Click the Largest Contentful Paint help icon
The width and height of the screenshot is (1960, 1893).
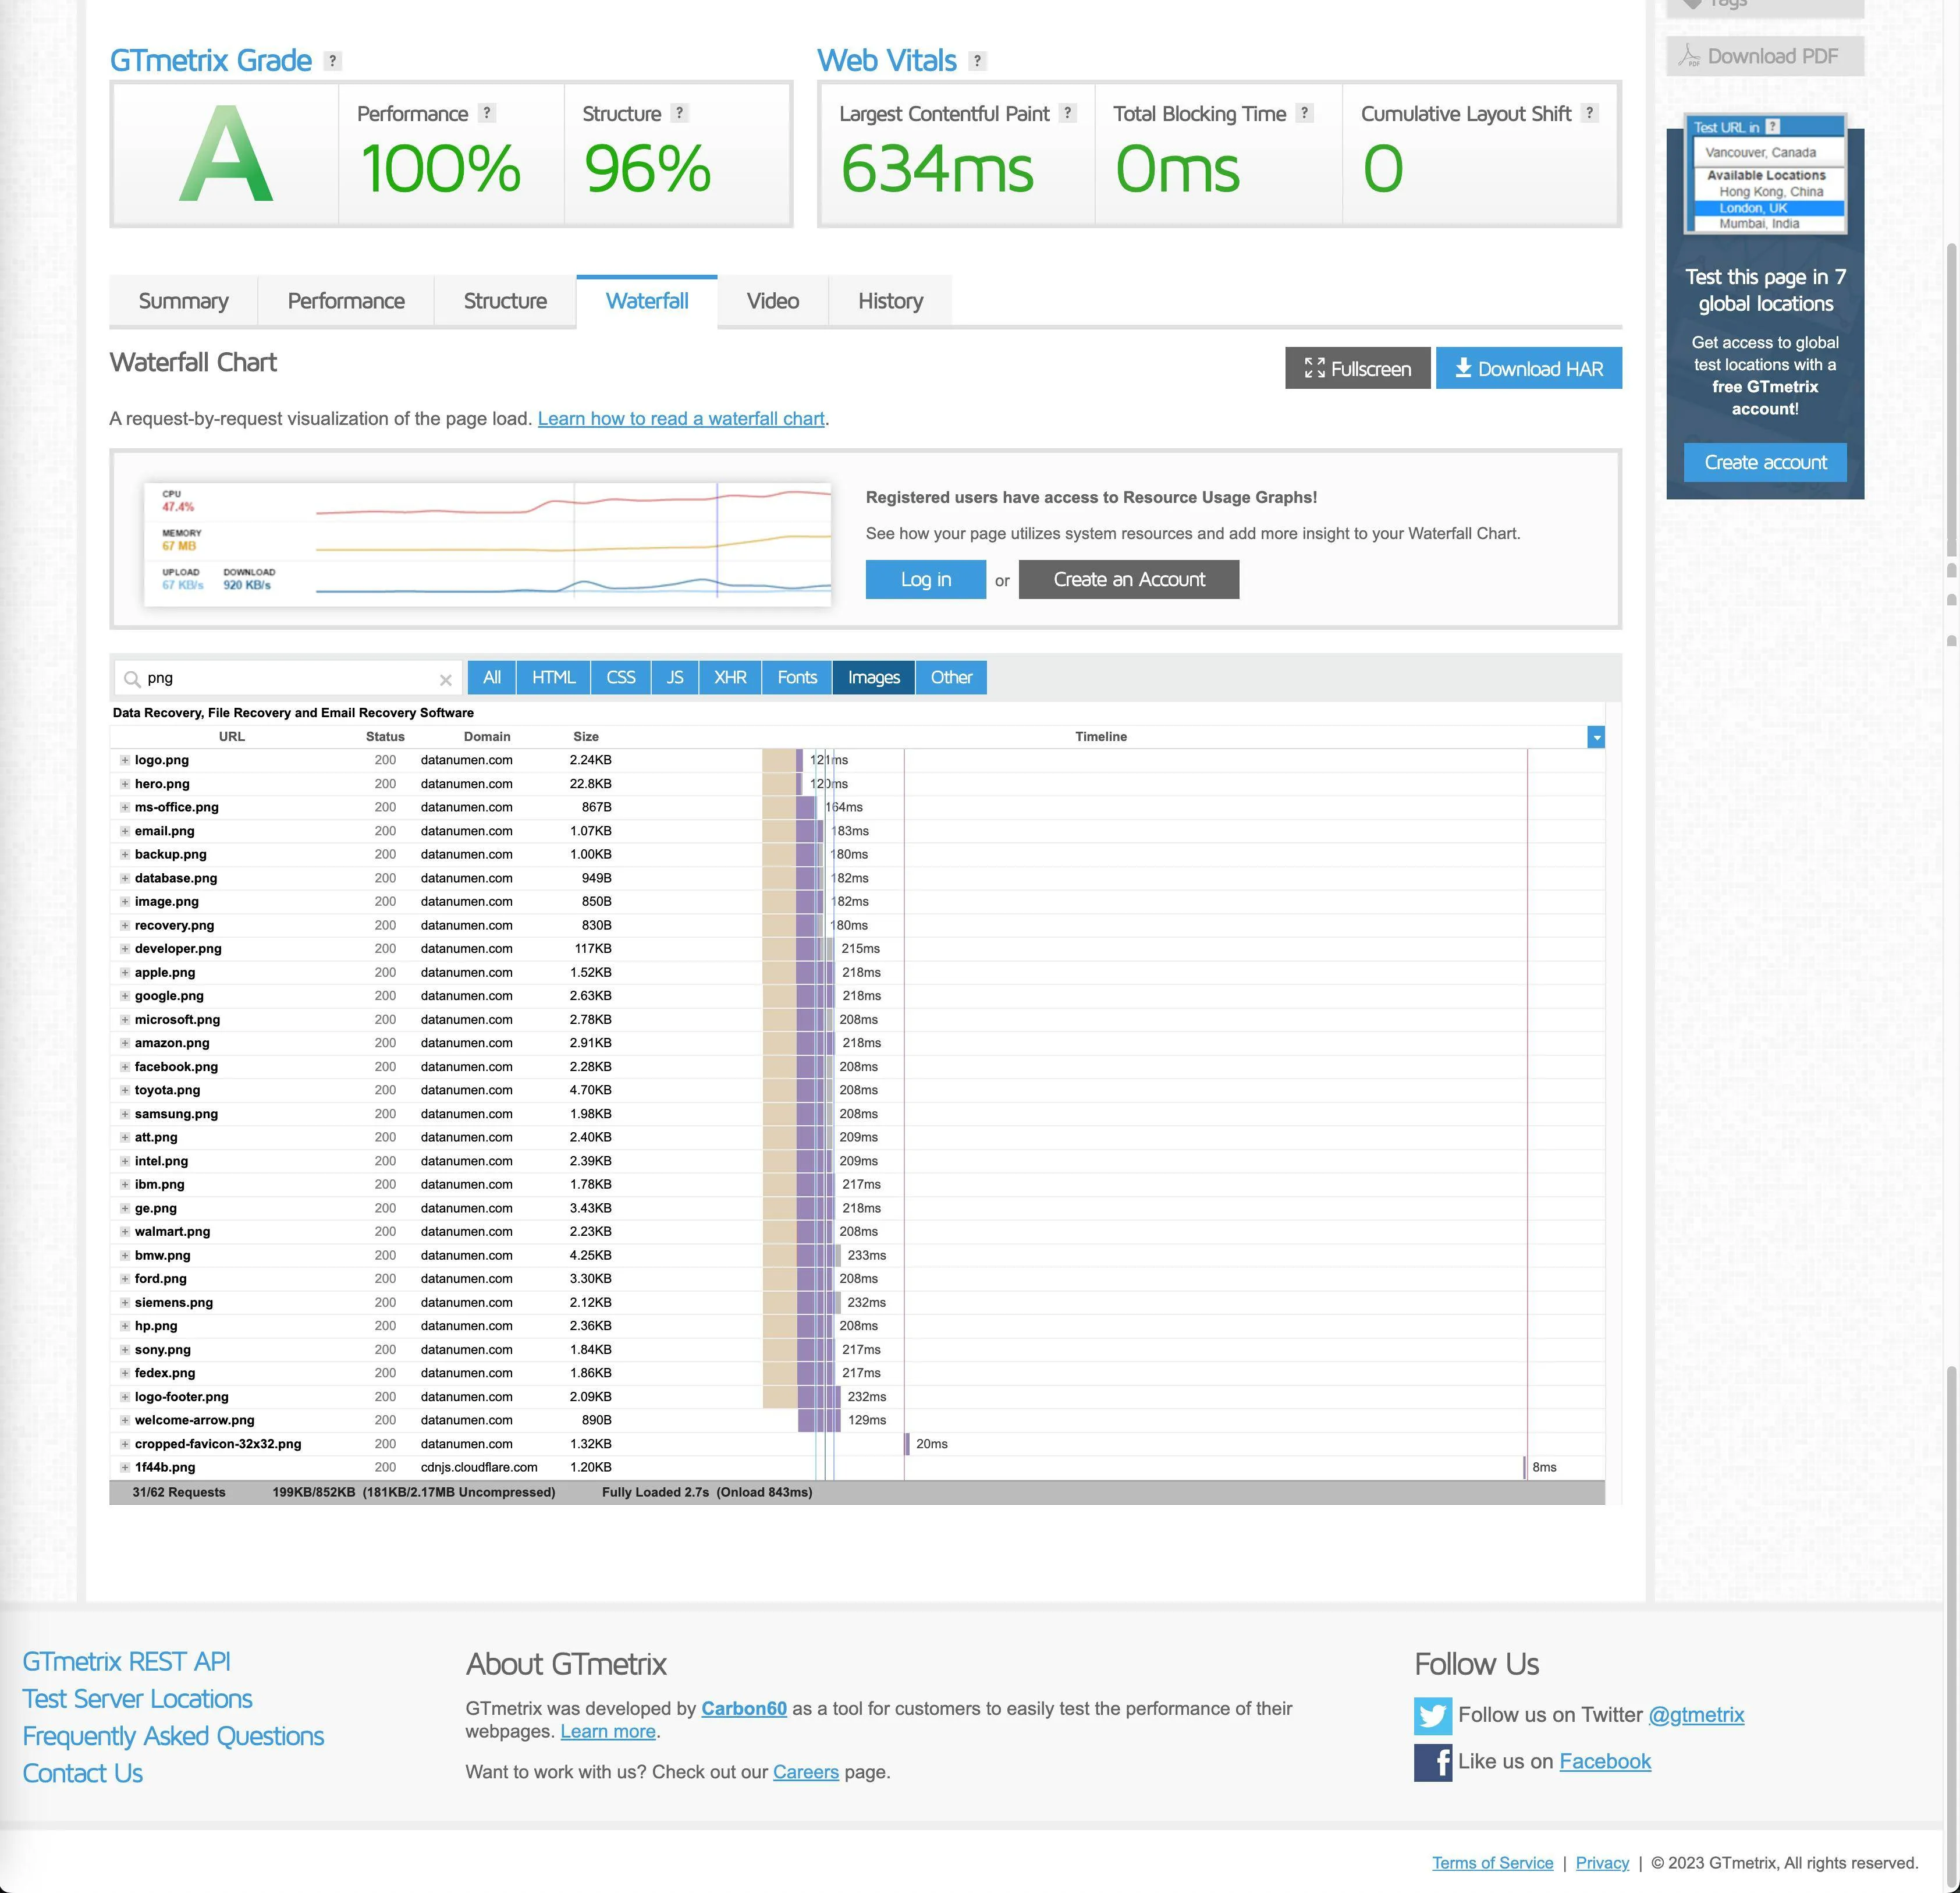pyautogui.click(x=1067, y=113)
